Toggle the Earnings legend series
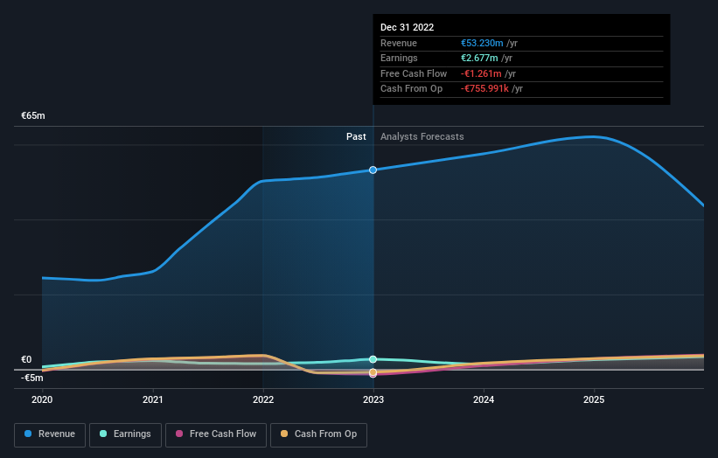Image resolution: width=718 pixels, height=458 pixels. (125, 434)
